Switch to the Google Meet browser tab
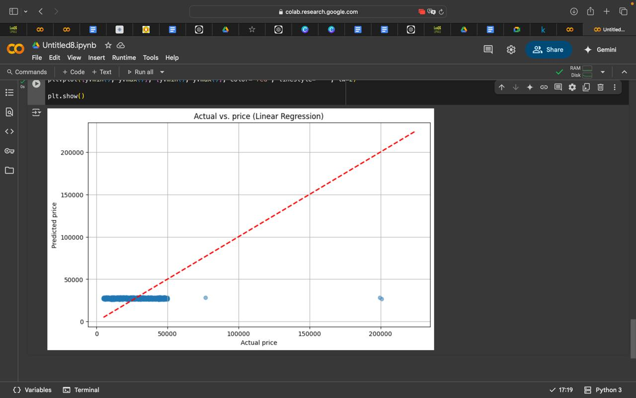The width and height of the screenshot is (636, 398). [x=517, y=30]
